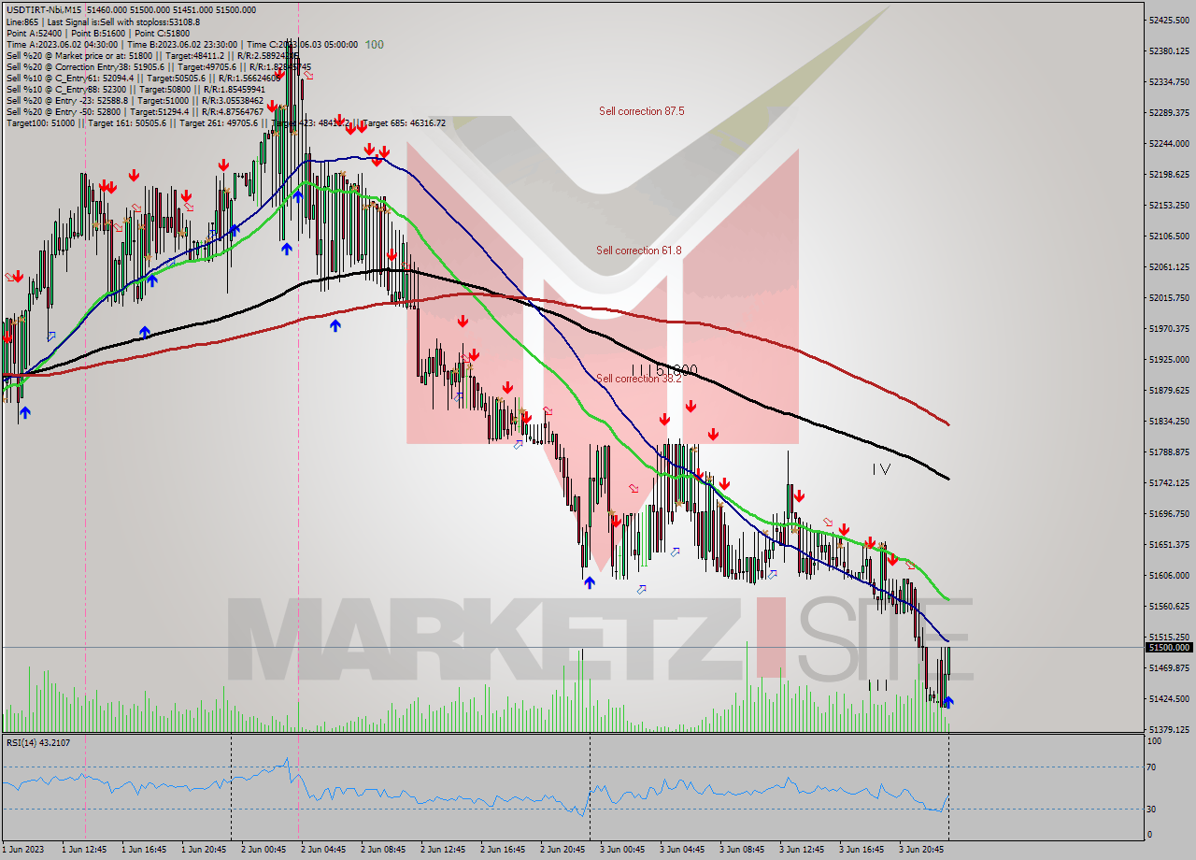Click the '3 Jun 16:45' time label
The width and height of the screenshot is (1196, 860).
[x=861, y=850]
